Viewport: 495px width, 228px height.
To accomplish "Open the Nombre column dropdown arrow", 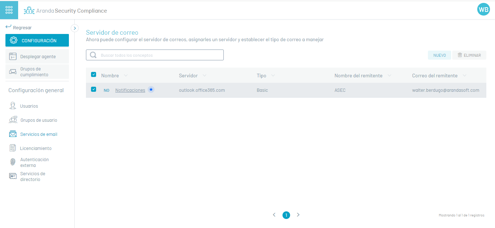I will [126, 76].
